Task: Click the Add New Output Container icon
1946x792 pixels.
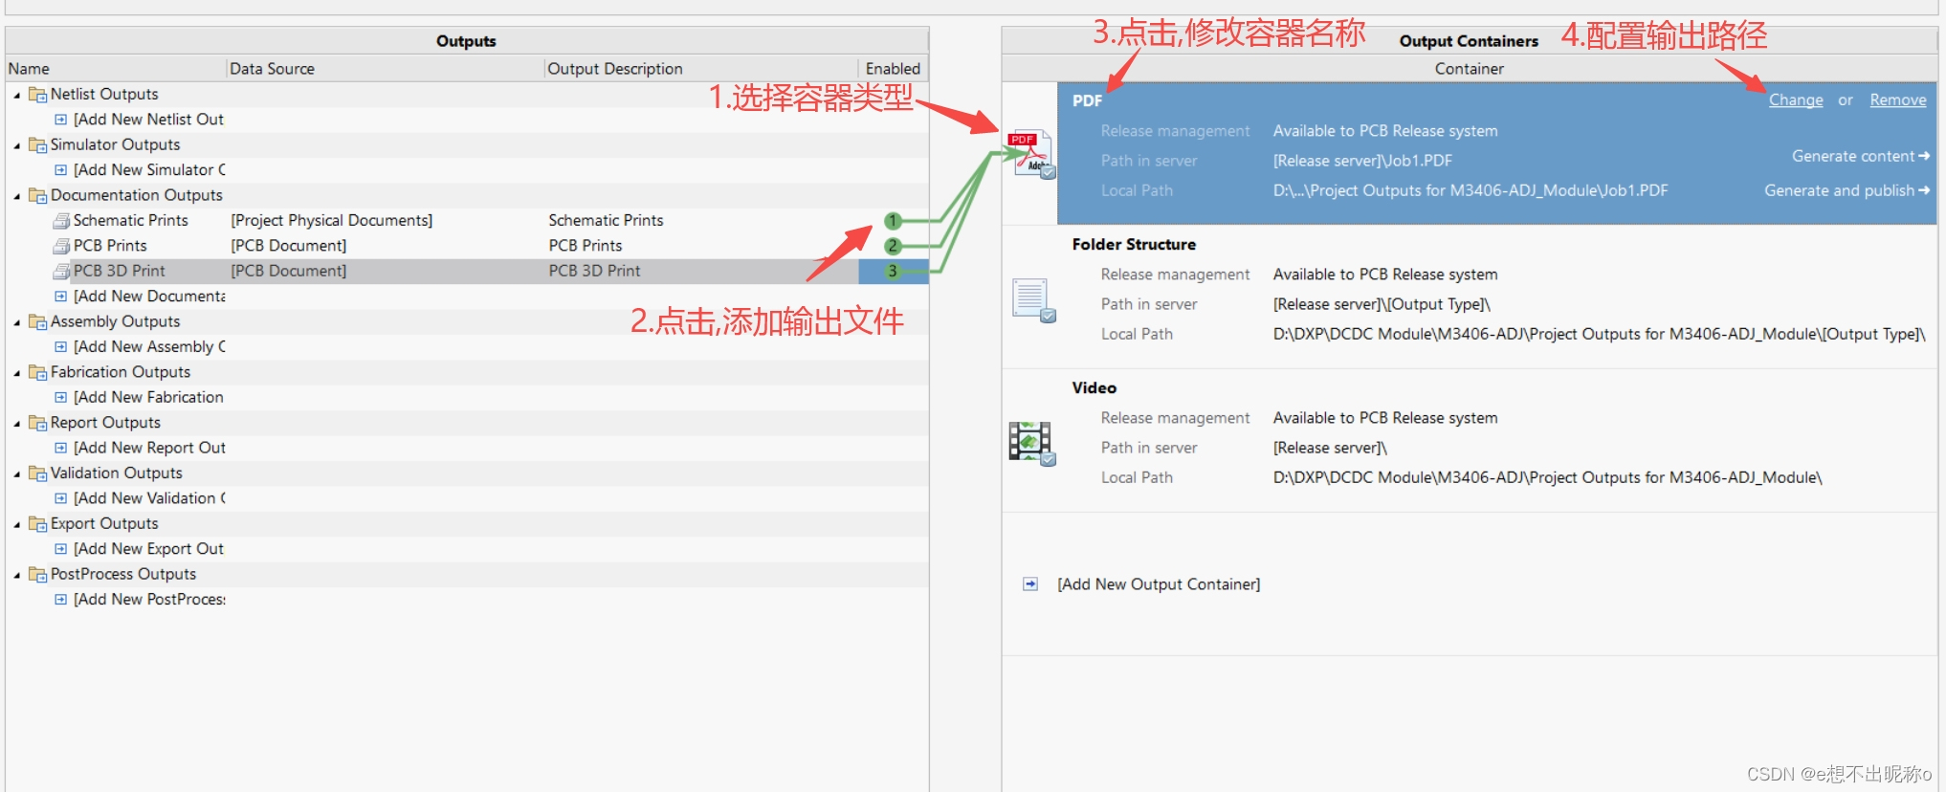Action: [1030, 584]
